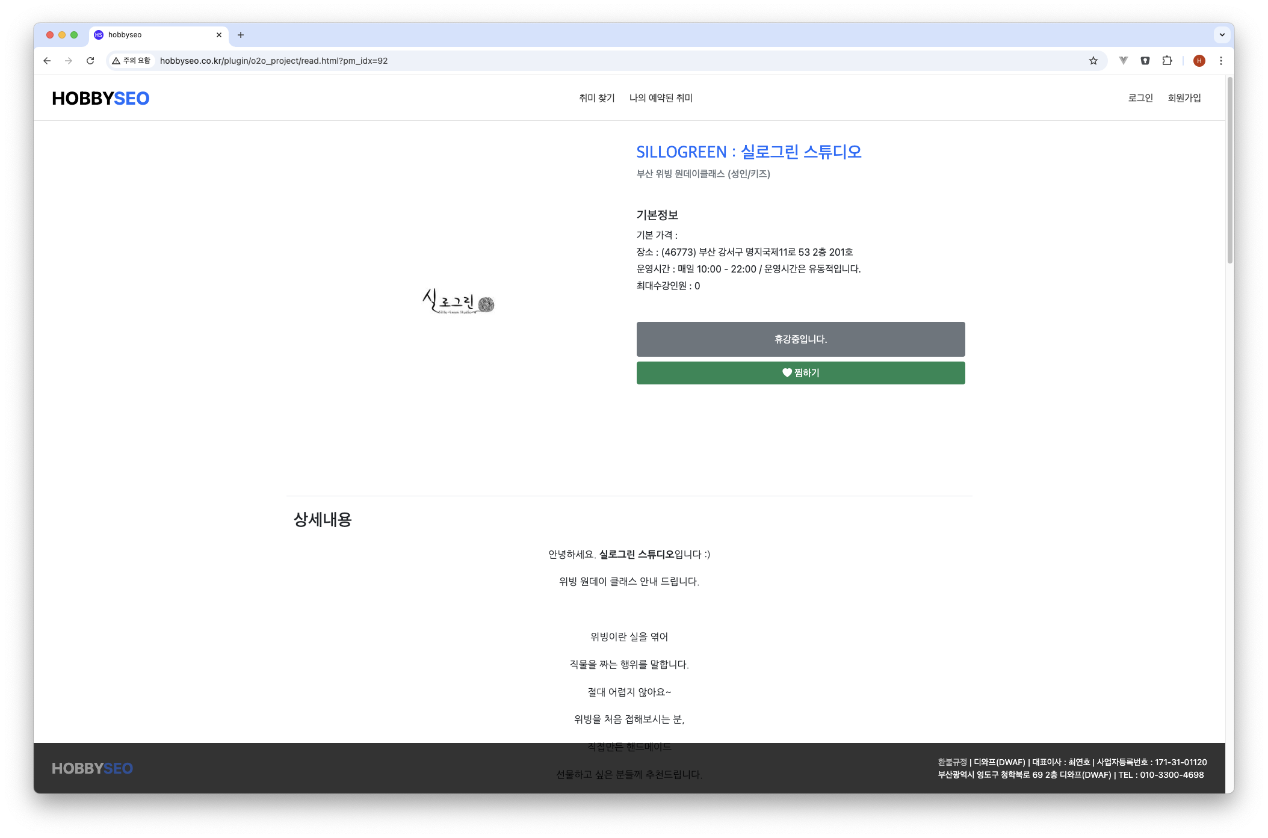The height and width of the screenshot is (838, 1268).
Task: Click the 로그인 link
Action: click(x=1140, y=98)
